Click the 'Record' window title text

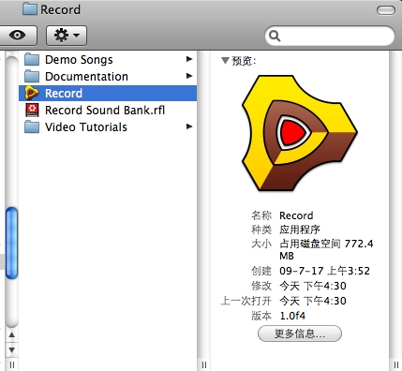pyautogui.click(x=61, y=9)
